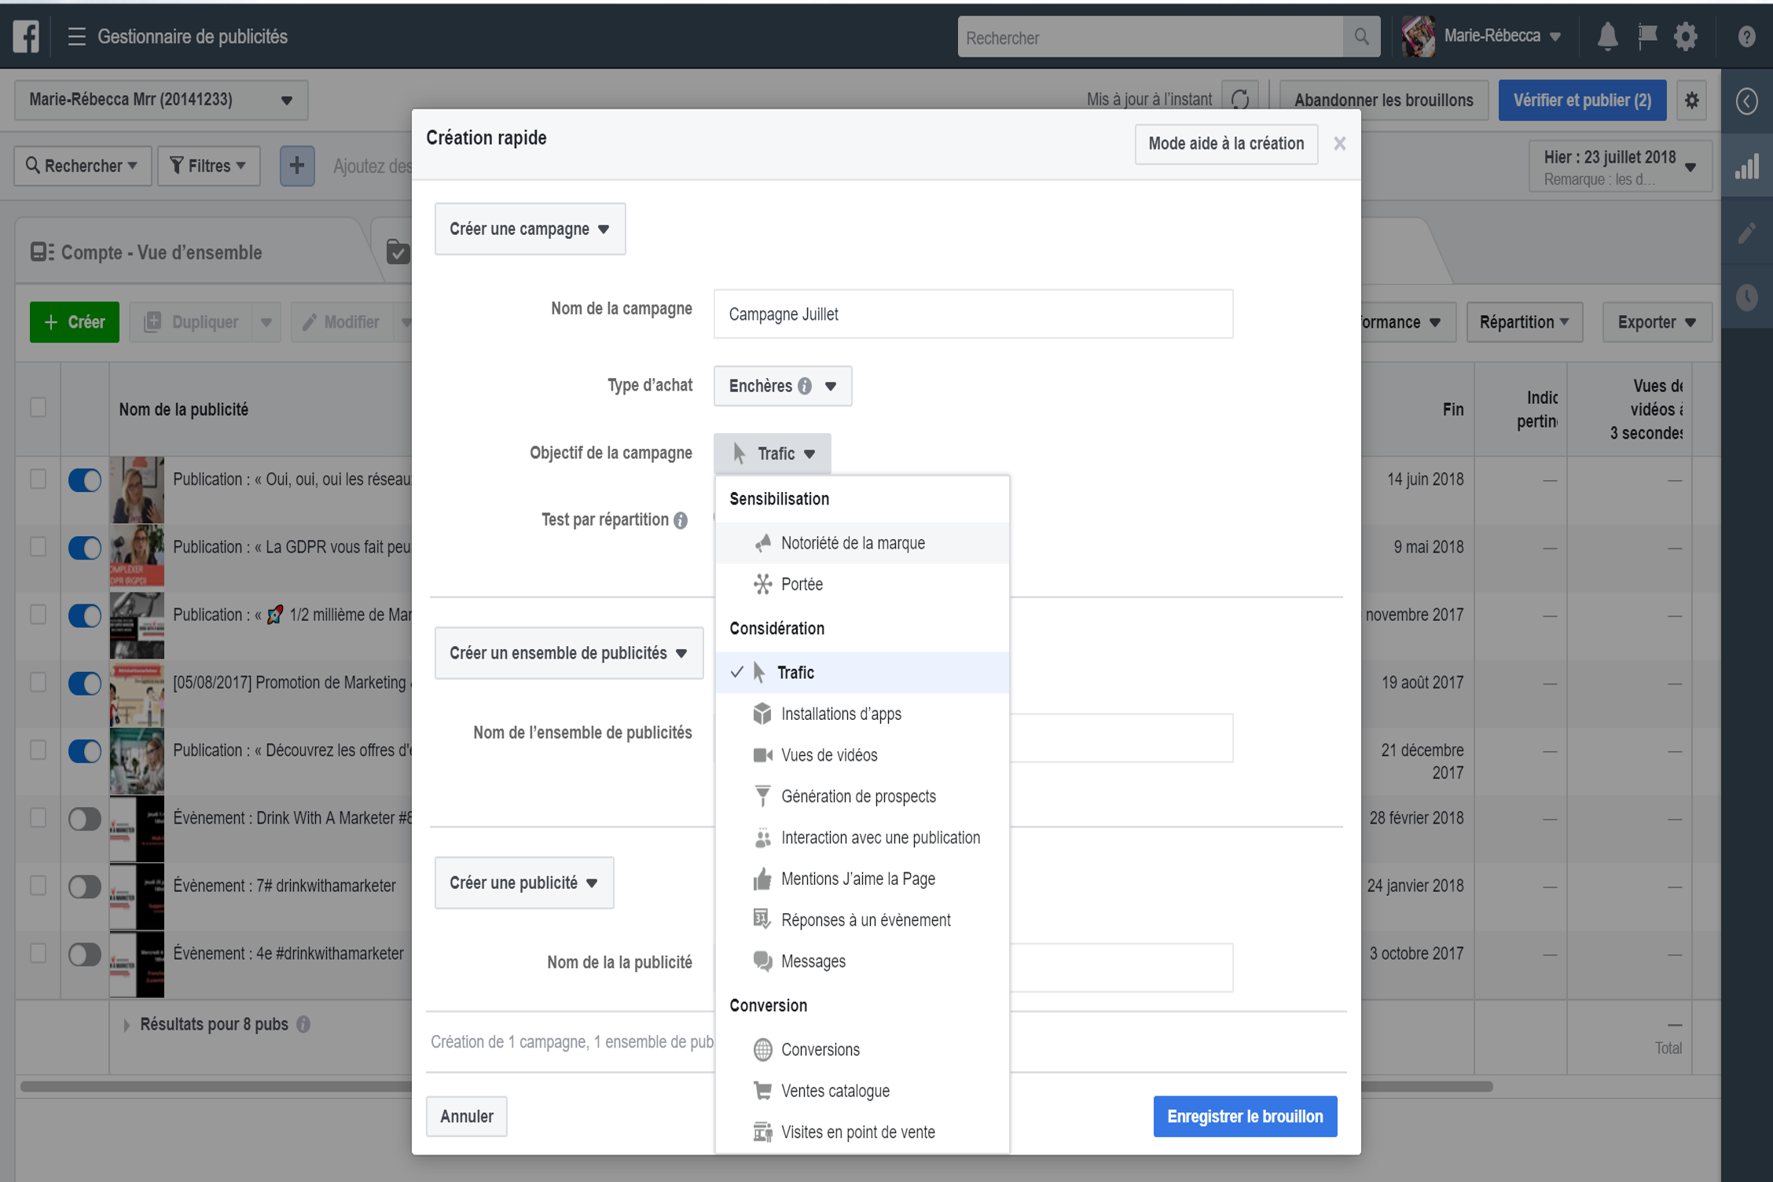
Task: Click the clock history icon in right sidebar
Action: click(1746, 297)
